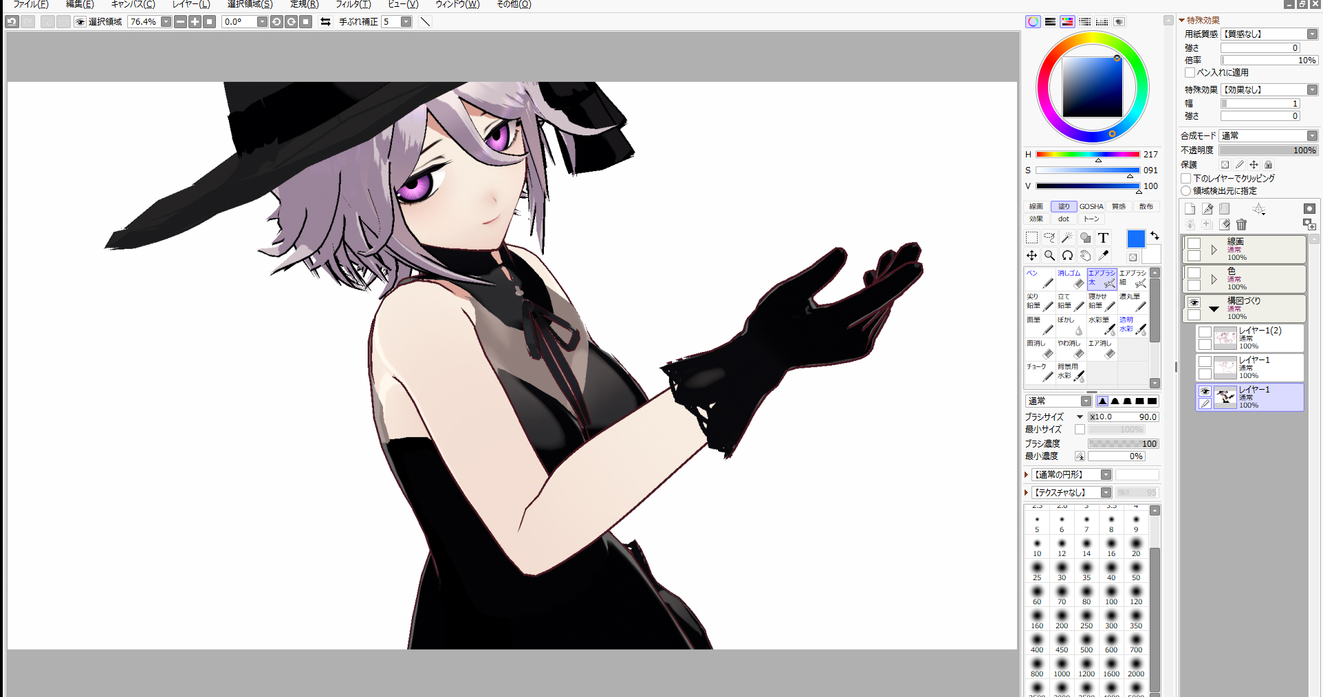Toggle visibility of 線画 layer folder

pos(1194,243)
